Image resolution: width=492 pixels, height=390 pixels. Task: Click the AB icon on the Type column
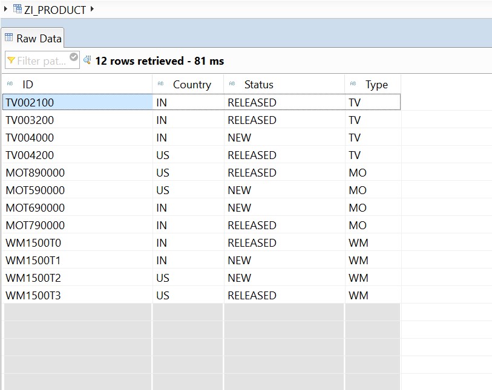[353, 84]
